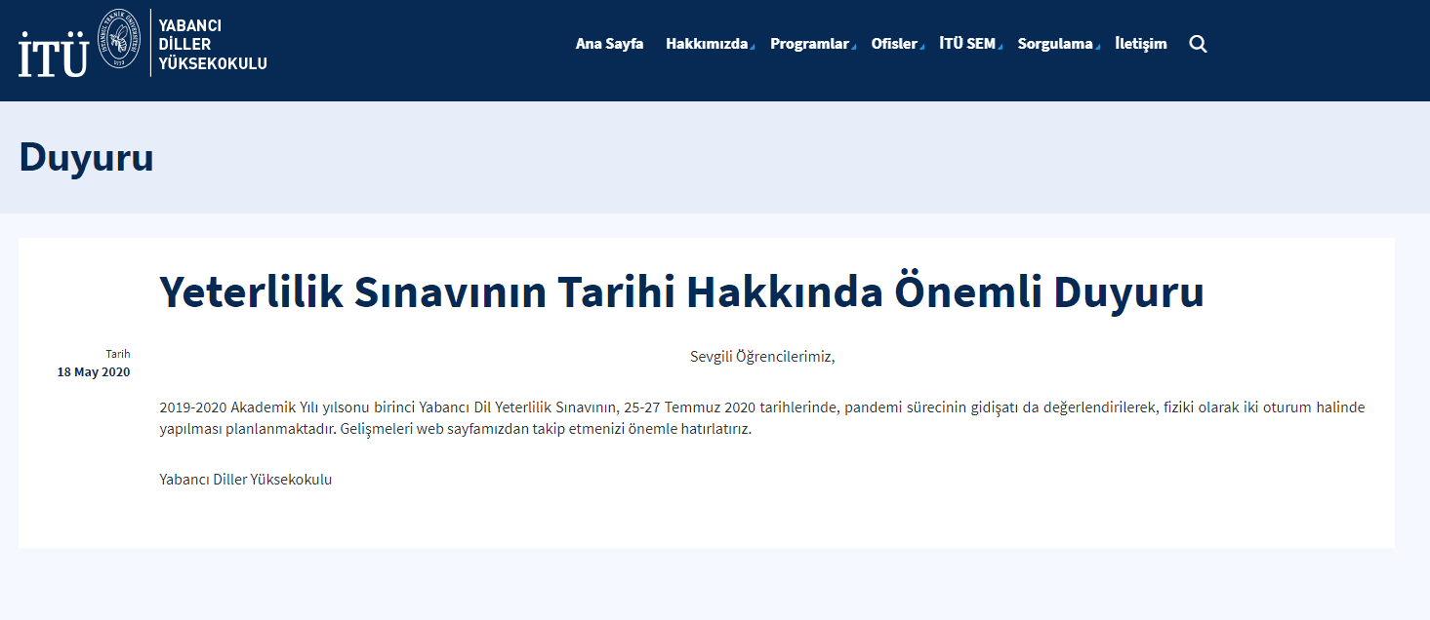The image size is (1430, 620).
Task: Click the Tarih label above the date
Action: [x=118, y=353]
